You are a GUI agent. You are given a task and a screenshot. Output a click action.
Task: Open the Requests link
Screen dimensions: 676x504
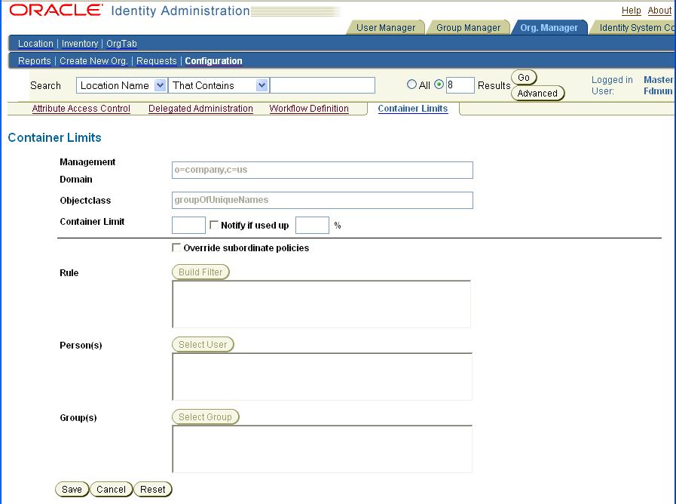pyautogui.click(x=157, y=61)
